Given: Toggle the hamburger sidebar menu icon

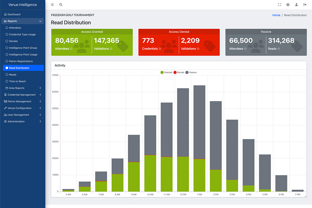Looking at the screenshot, I should (x=52, y=5).
